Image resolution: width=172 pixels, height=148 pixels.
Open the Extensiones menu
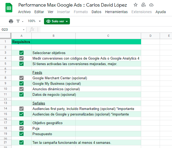[142, 12]
